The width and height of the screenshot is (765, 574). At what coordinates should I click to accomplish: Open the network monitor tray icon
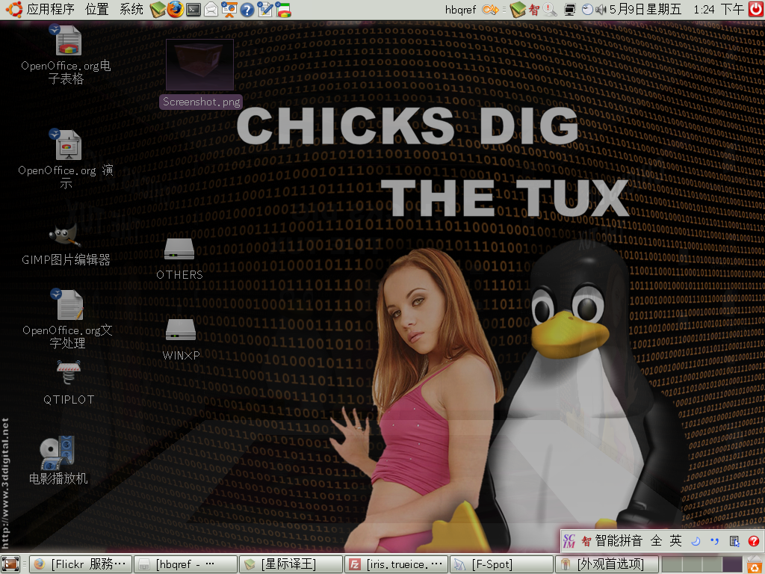(569, 9)
